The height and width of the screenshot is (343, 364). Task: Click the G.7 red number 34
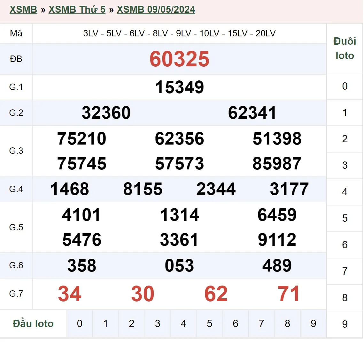click(x=70, y=294)
